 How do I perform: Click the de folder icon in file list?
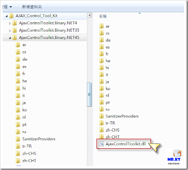tap(102, 40)
